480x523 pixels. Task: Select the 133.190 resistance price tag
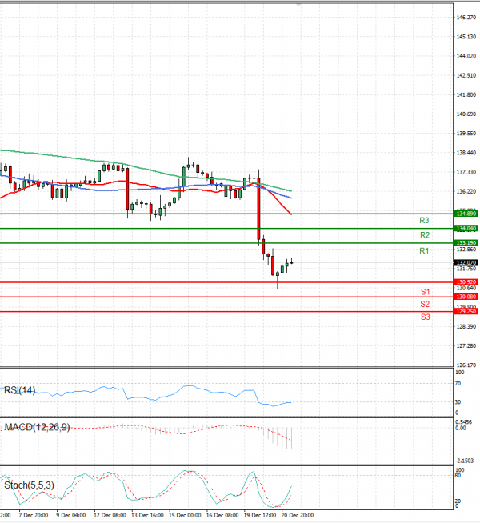coord(466,243)
